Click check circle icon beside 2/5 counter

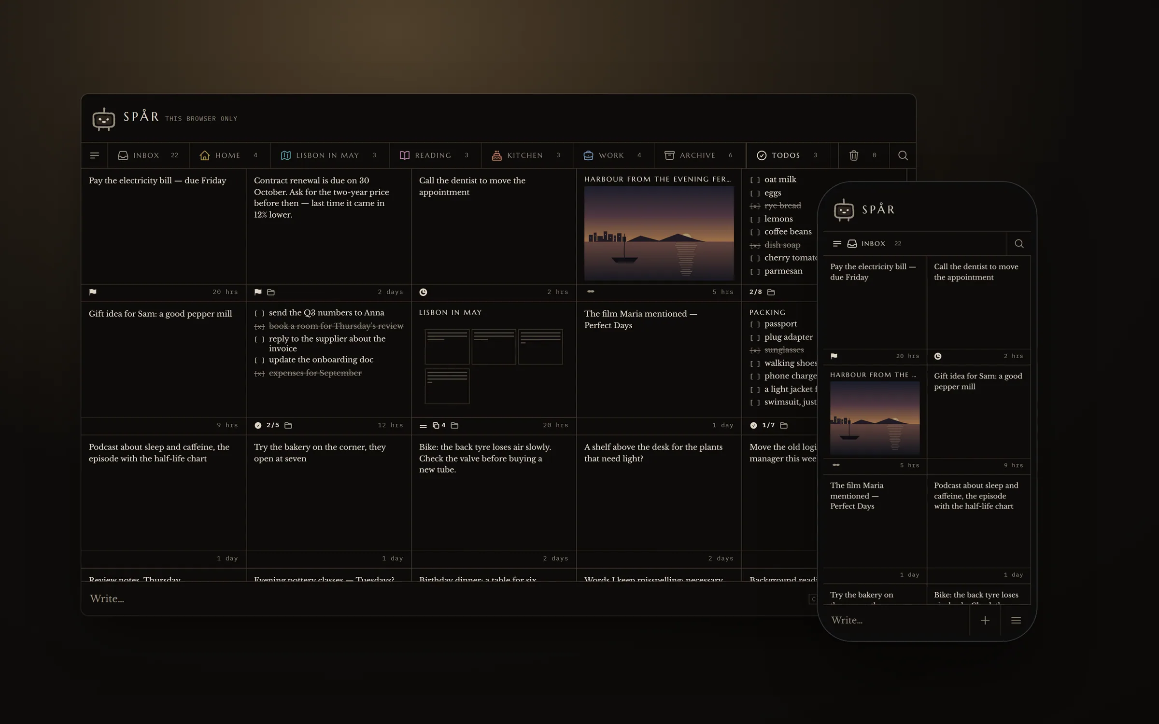click(258, 425)
